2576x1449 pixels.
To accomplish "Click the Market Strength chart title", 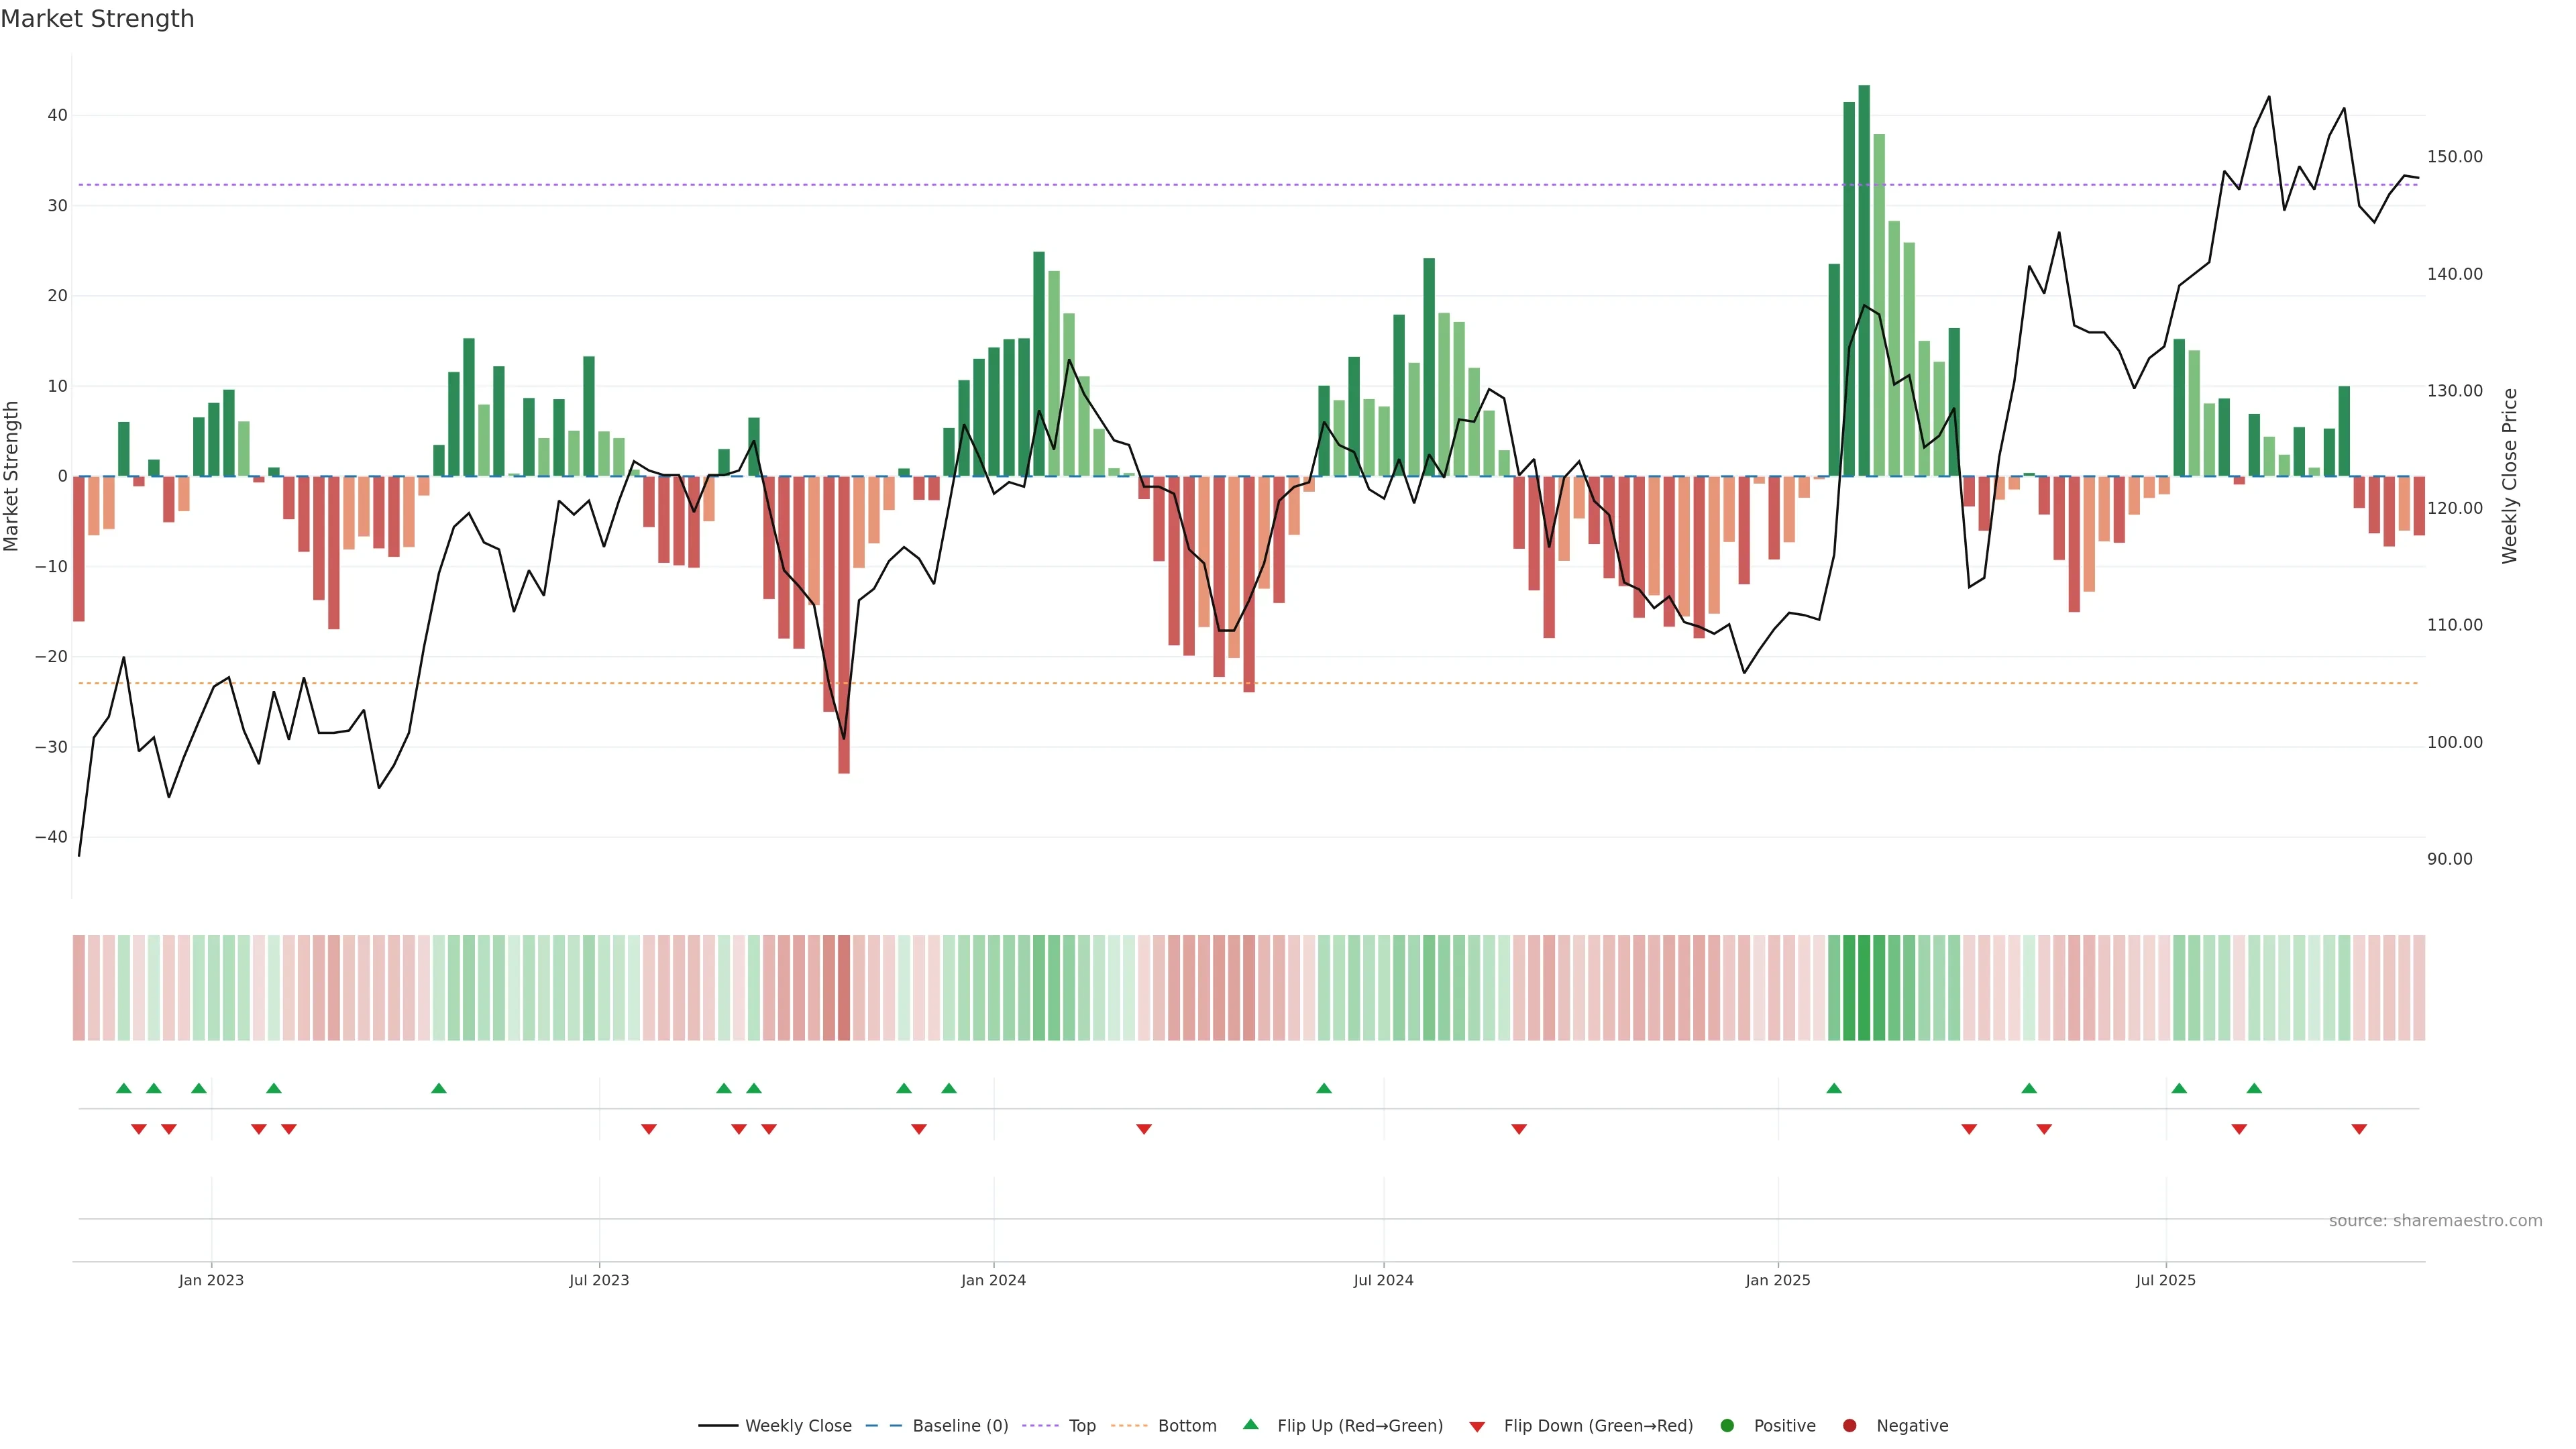I will pyautogui.click(x=97, y=19).
